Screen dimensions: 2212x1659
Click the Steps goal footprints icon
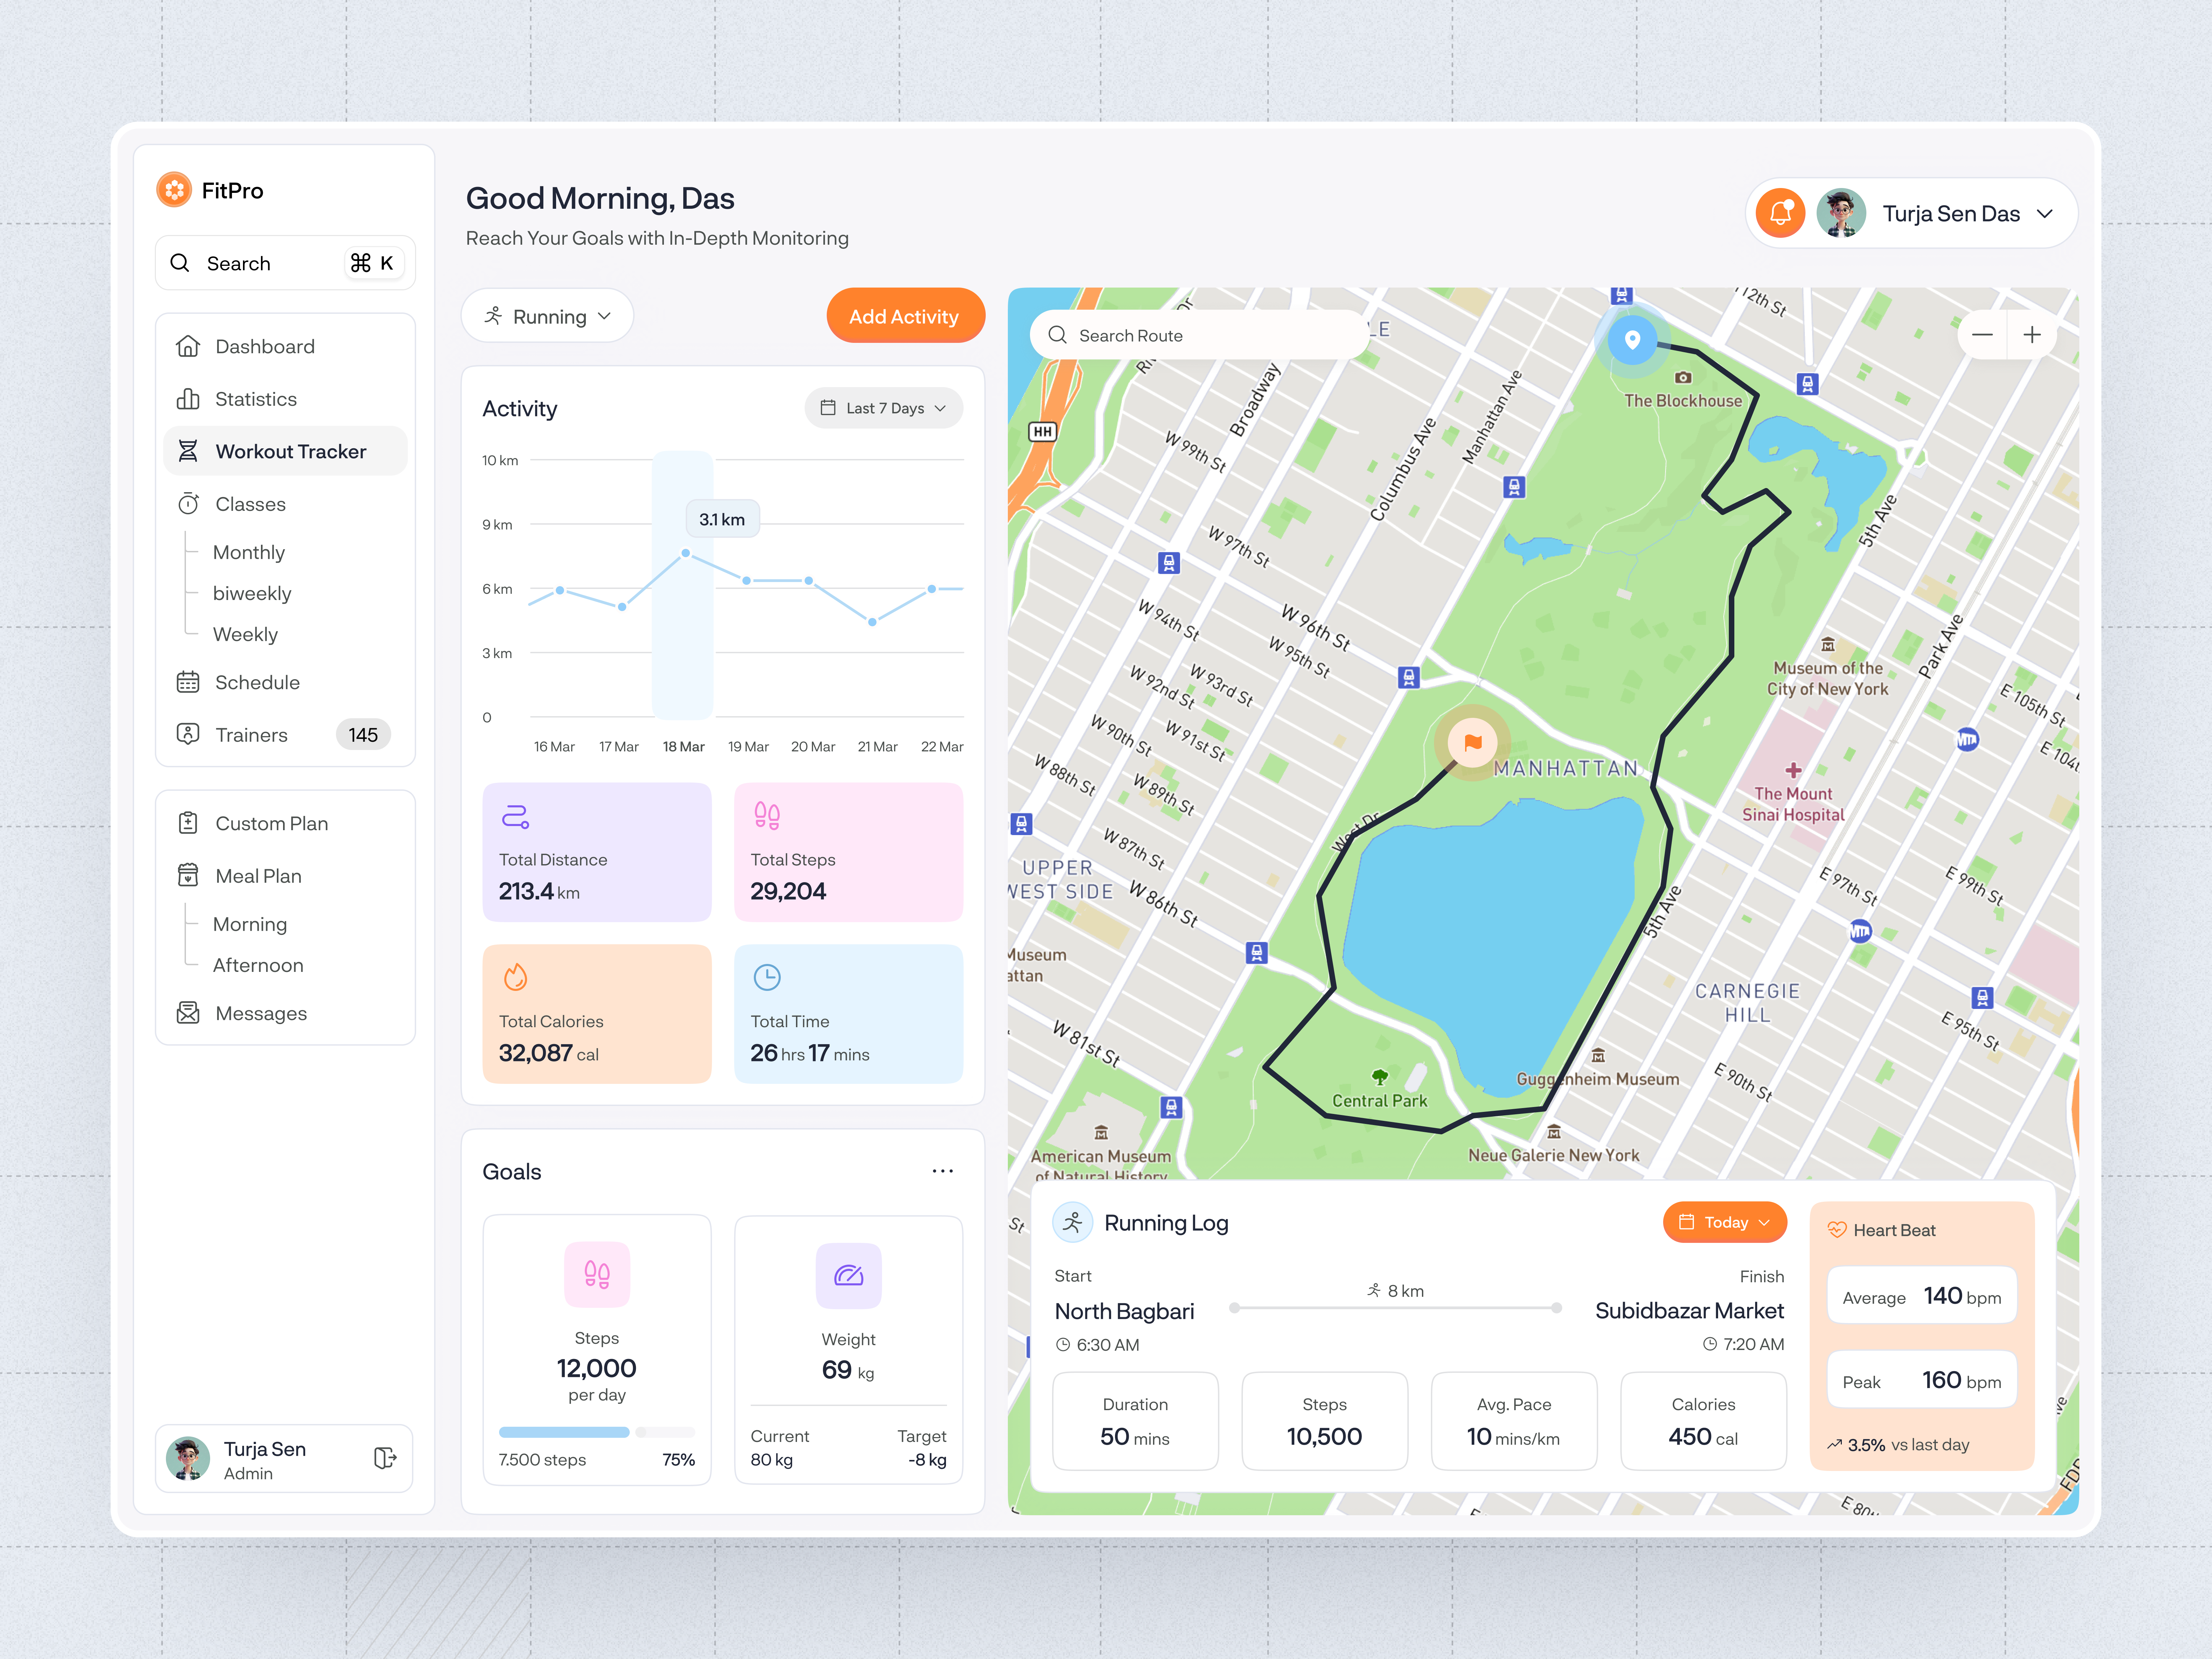point(597,1274)
